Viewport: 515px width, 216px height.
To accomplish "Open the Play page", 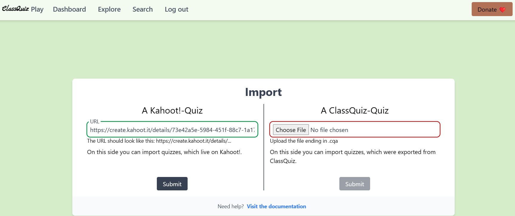I will coord(37,9).
